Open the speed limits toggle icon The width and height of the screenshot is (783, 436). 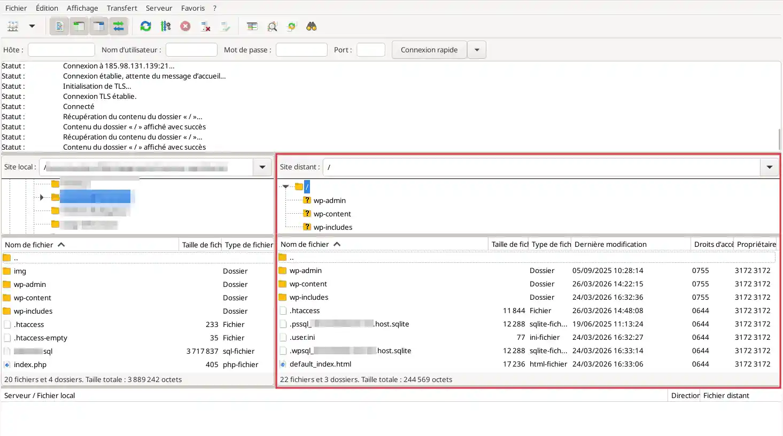point(166,26)
